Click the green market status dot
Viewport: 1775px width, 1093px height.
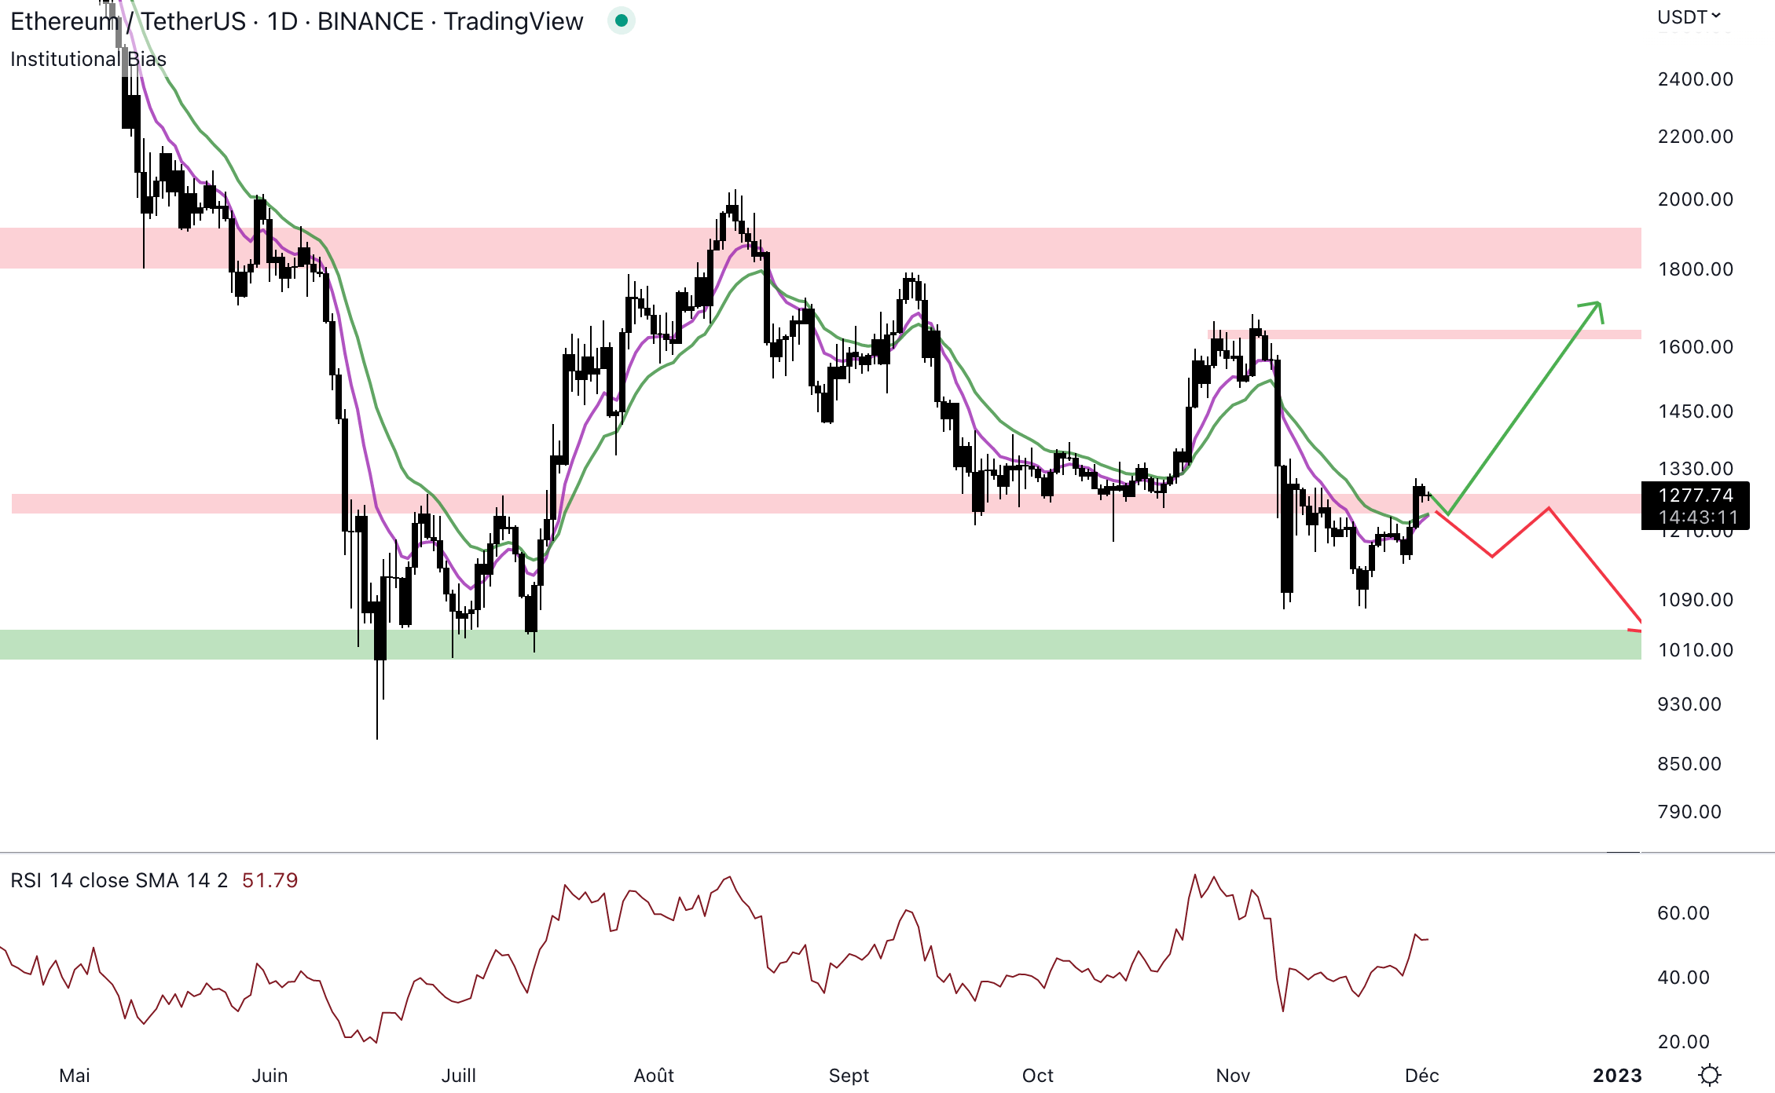tap(621, 21)
